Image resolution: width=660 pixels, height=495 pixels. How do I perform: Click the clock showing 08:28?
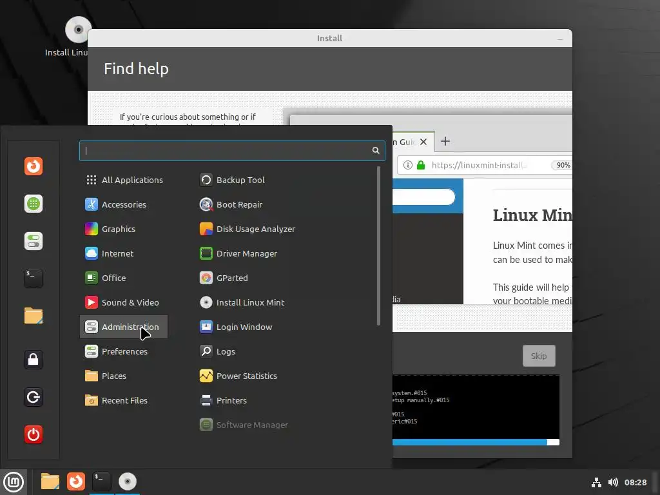coord(635,482)
